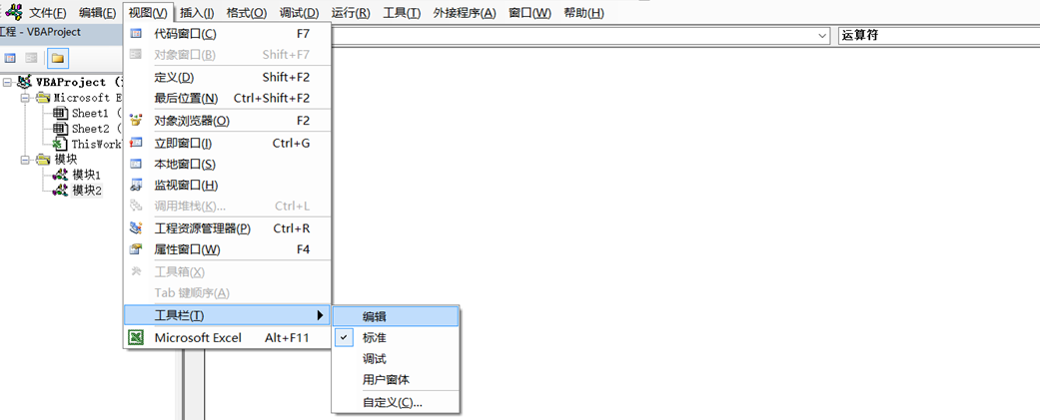This screenshot has width=1040, height=420.
Task: Click the VBAProject root node icon
Action: [25, 82]
